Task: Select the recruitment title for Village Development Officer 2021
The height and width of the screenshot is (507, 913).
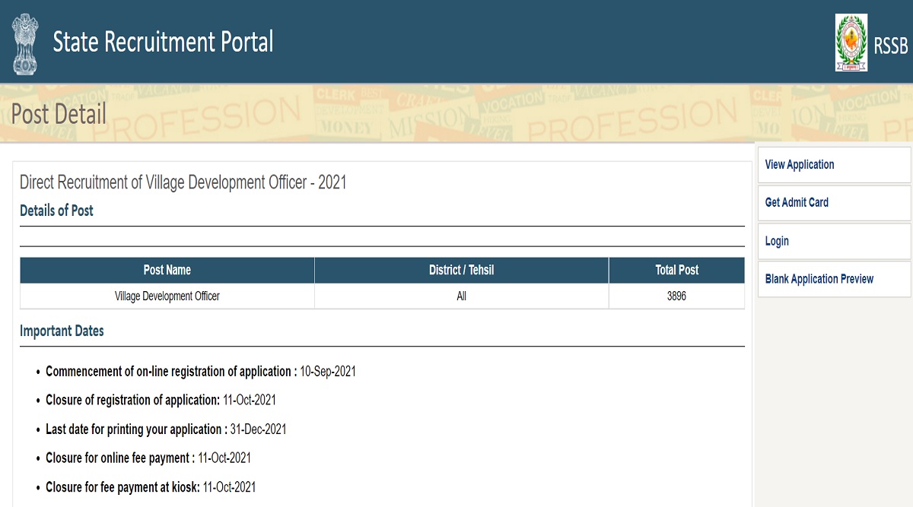Action: pyautogui.click(x=182, y=182)
